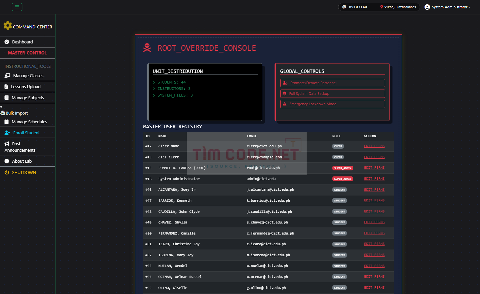Toggle the hamburger sidebar menu button
Image resolution: width=480 pixels, height=294 pixels.
pyautogui.click(x=17, y=7)
